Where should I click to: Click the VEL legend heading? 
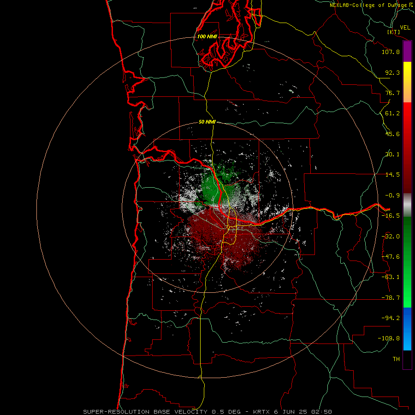pos(405,28)
